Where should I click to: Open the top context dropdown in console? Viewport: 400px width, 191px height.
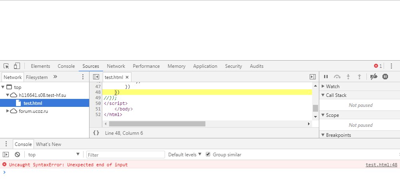coord(54,155)
